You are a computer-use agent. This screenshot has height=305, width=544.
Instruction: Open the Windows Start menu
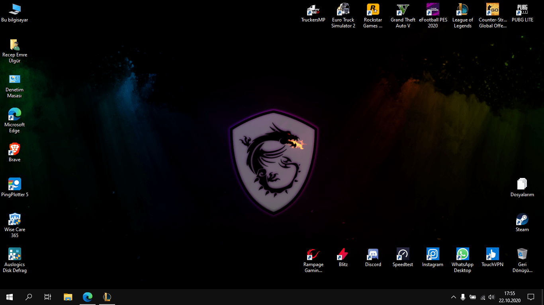click(x=10, y=297)
